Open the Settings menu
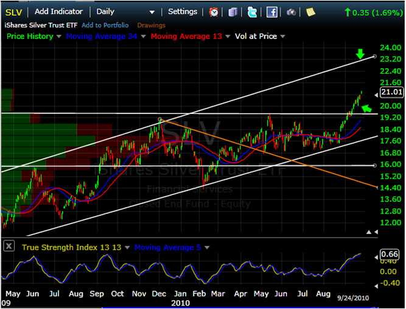The image size is (406, 309). pos(183,12)
